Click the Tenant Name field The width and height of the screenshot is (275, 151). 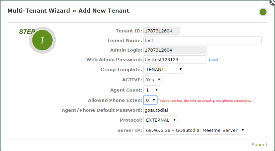pyautogui.click(x=202, y=40)
